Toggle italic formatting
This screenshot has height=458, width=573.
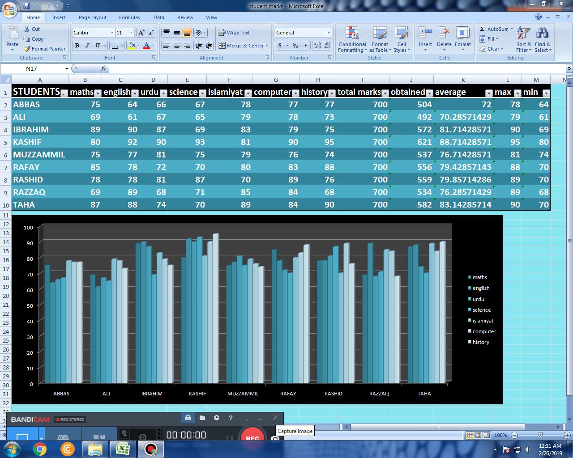87,46
